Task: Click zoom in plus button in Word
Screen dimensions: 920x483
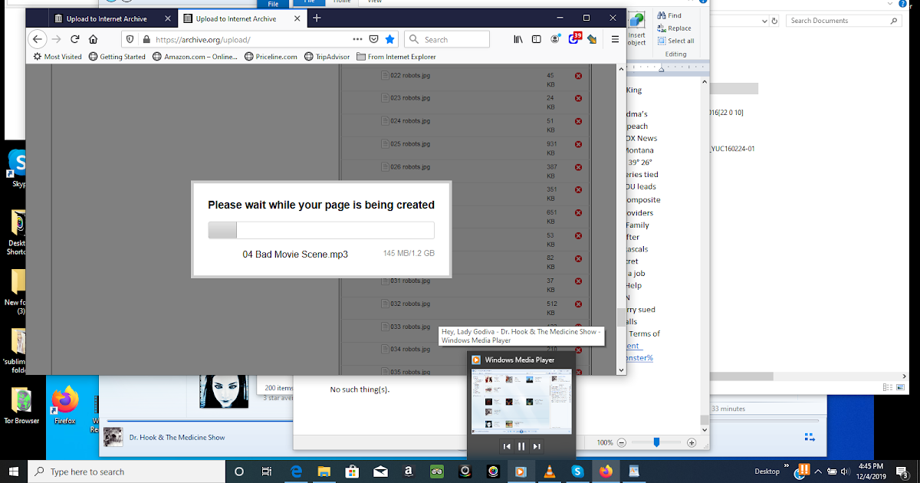Action: 692,442
